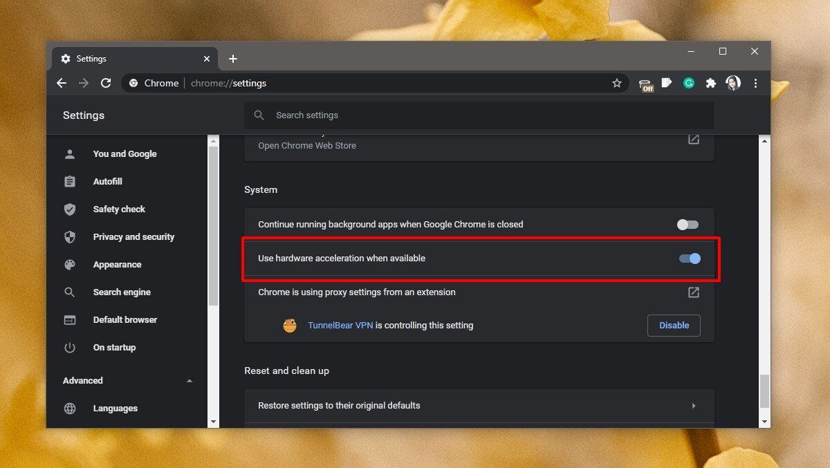Toggle background apps when Chrome is closed
Image resolution: width=830 pixels, height=468 pixels.
coord(688,225)
